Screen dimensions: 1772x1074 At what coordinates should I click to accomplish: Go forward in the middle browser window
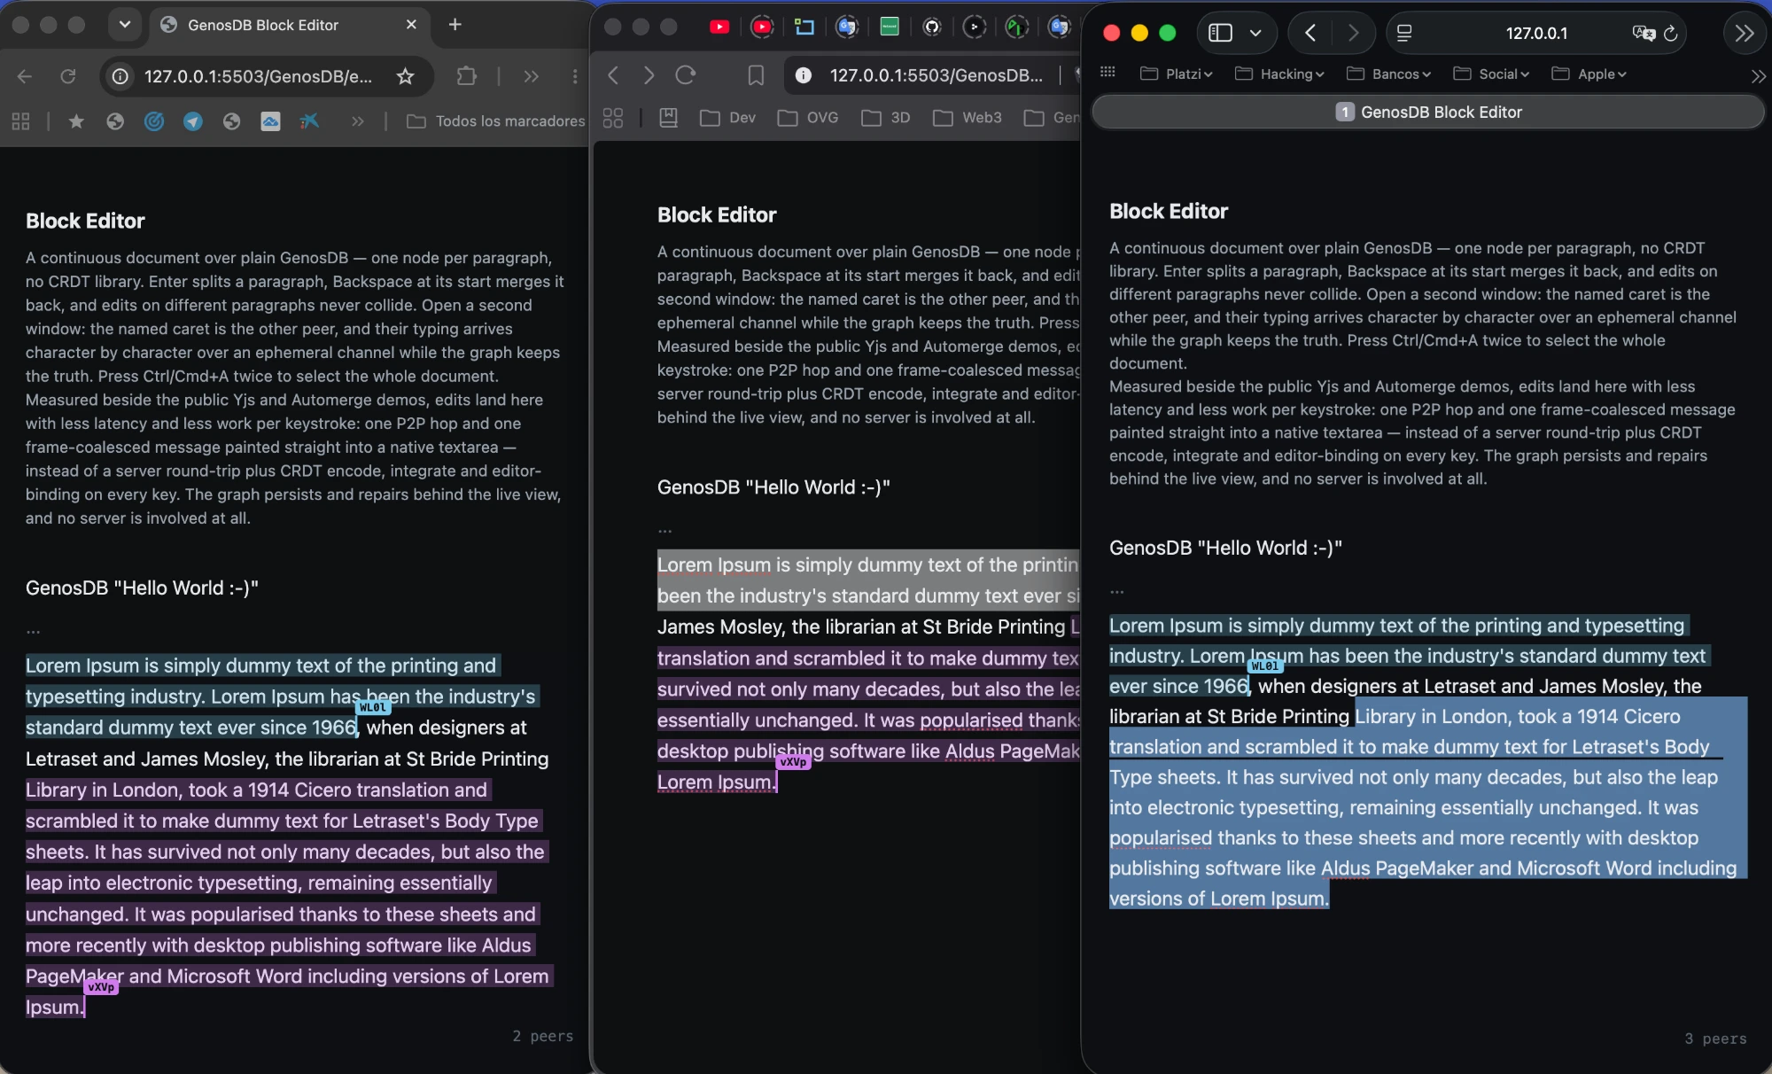pos(649,75)
